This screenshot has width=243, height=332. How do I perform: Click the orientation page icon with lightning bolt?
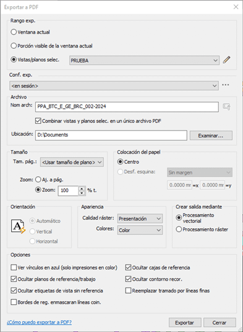click(18, 226)
